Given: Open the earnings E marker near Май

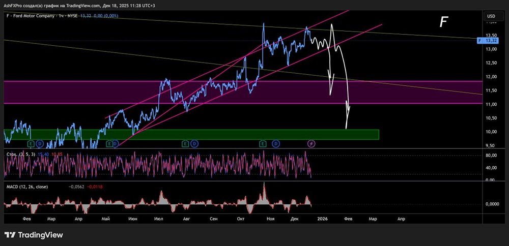Looking at the screenshot, I should 110,143.
